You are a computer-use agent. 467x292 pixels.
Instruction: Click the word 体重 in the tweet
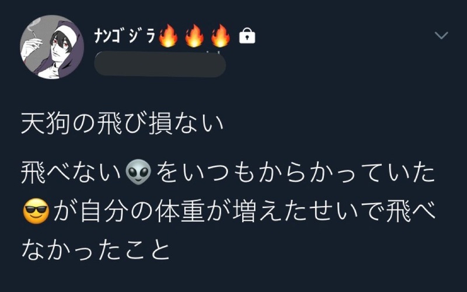coord(180,211)
